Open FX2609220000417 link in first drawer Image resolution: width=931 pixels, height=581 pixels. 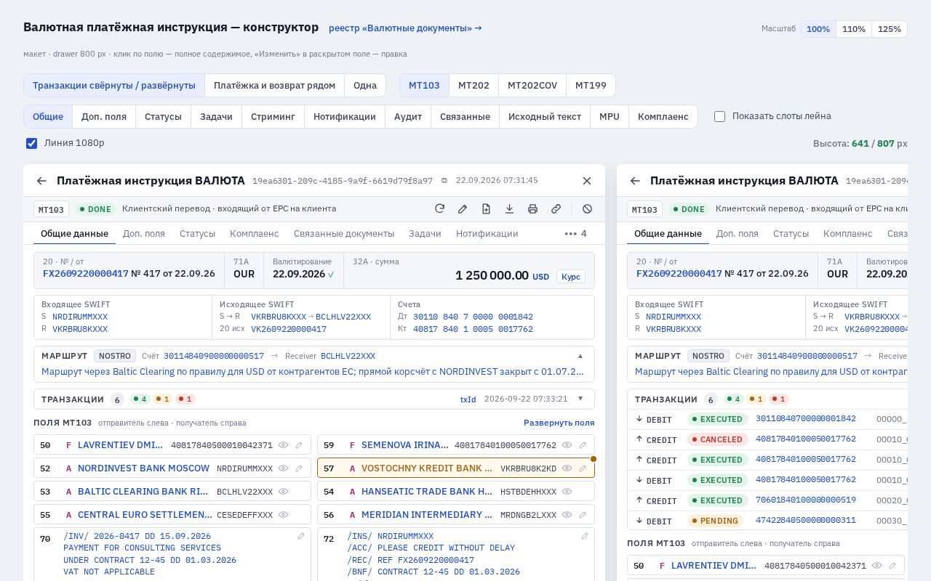click(x=86, y=274)
